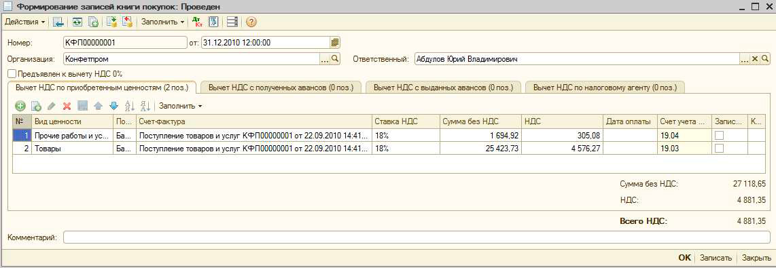
Task: Open the Дт/Кт posting results icon
Action: point(197,22)
